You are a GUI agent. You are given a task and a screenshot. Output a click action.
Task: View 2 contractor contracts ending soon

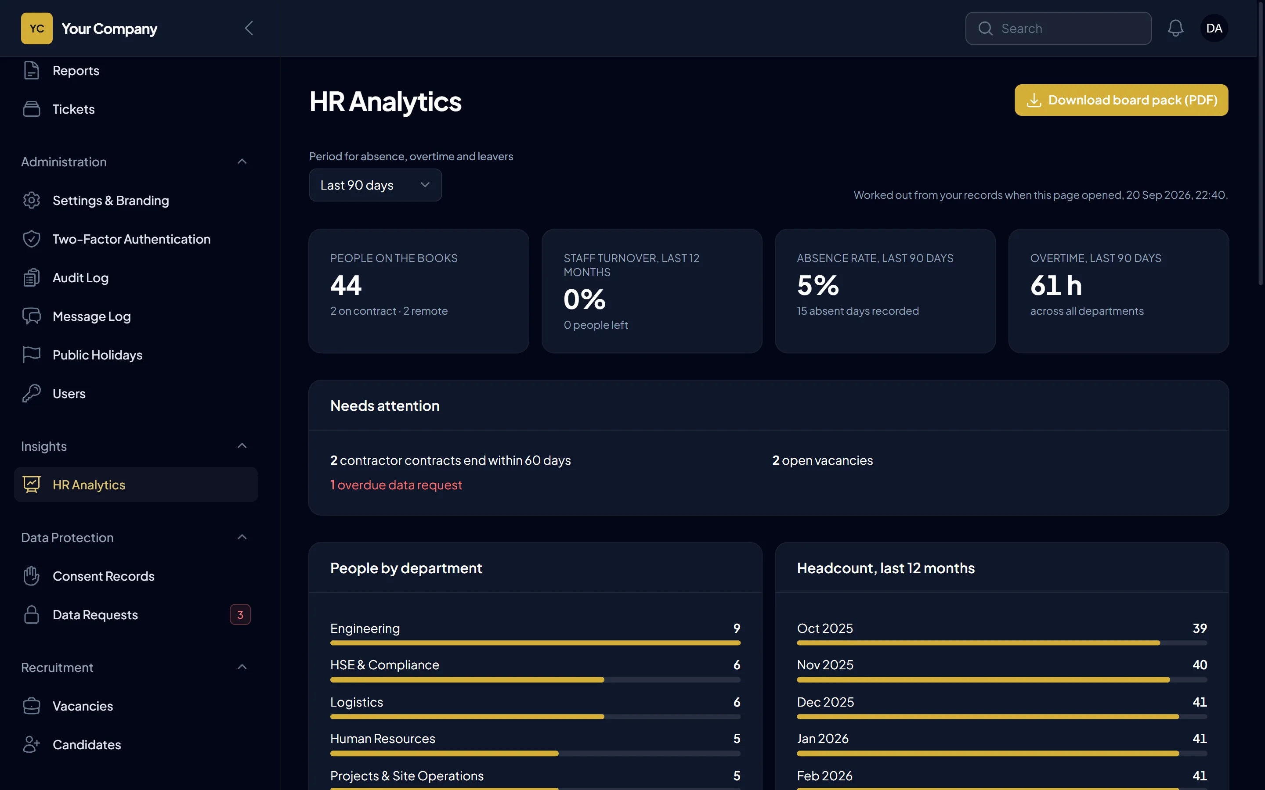pyautogui.click(x=451, y=460)
